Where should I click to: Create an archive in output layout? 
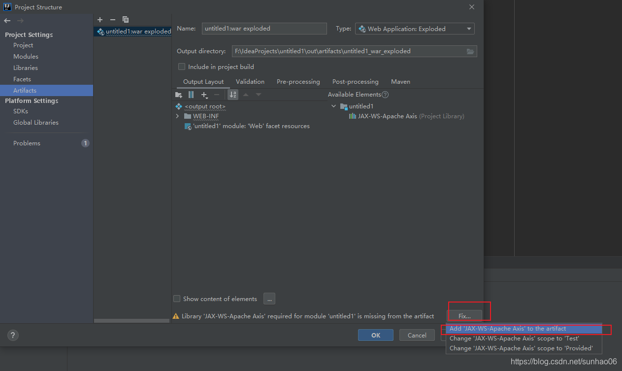[191, 95]
